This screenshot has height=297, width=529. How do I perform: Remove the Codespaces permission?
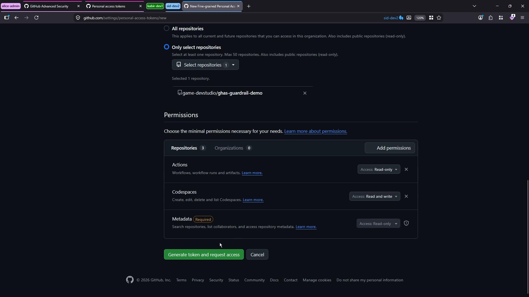point(406,196)
